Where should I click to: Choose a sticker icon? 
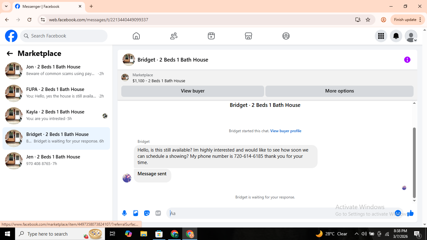click(147, 213)
